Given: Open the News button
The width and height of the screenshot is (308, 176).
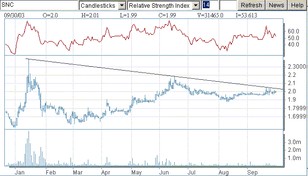Looking at the screenshot, I should (276, 5).
